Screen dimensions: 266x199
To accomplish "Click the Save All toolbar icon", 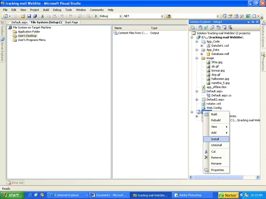I will (x=35, y=16).
